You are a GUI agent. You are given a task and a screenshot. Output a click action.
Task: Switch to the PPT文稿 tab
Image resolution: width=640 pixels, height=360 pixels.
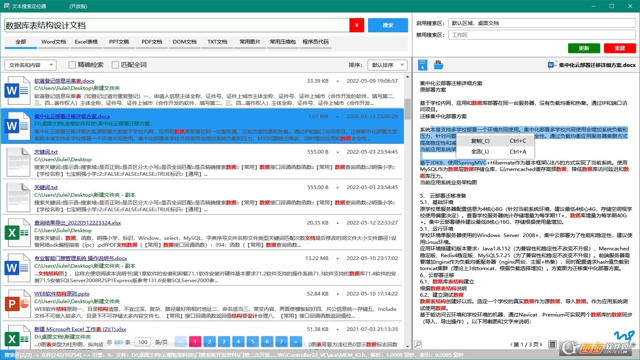click(x=119, y=42)
